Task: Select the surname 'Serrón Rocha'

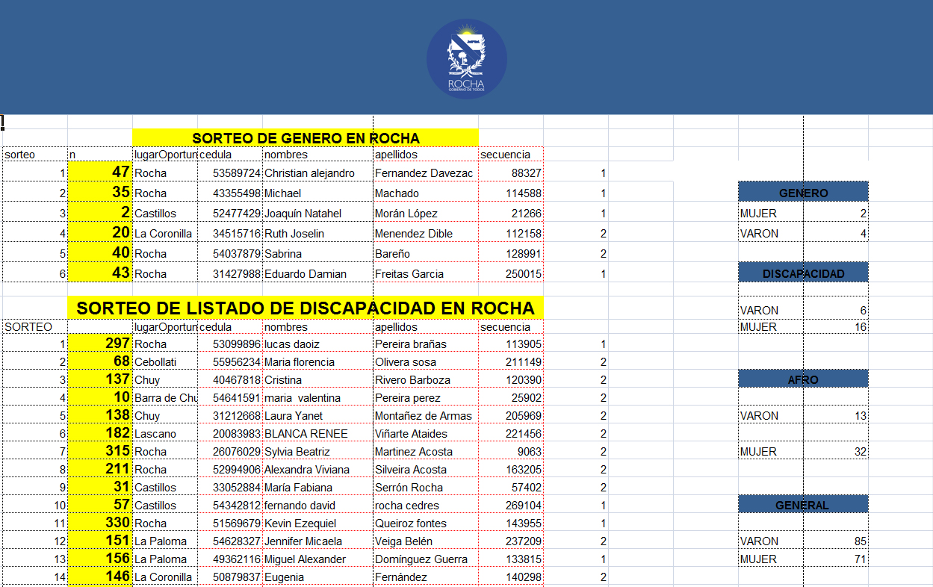Action: [409, 487]
